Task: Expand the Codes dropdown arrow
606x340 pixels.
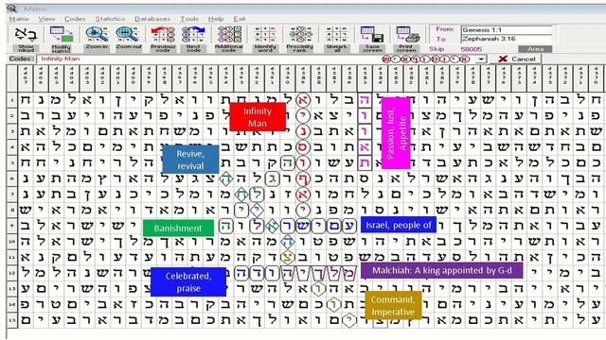Action: pyautogui.click(x=481, y=59)
